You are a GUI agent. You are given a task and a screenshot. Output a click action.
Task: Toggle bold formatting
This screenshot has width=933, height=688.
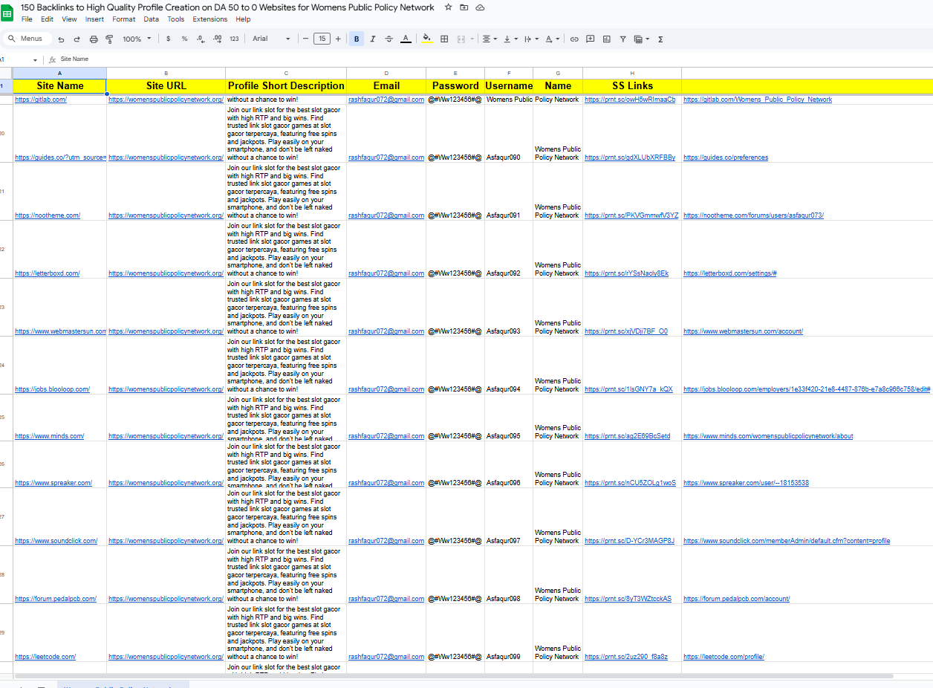tap(356, 39)
